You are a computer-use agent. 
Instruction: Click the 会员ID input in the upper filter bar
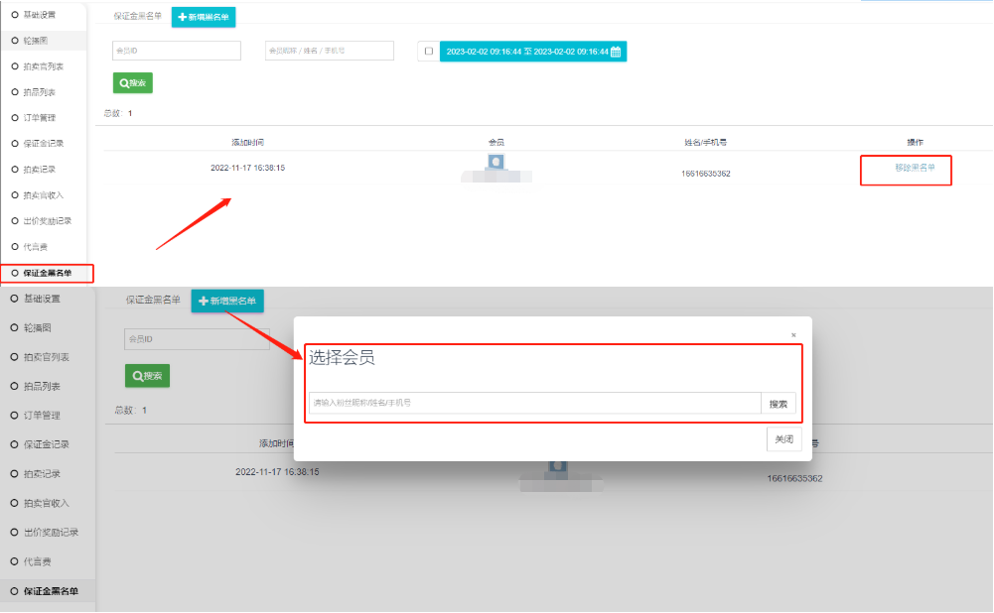pos(177,51)
